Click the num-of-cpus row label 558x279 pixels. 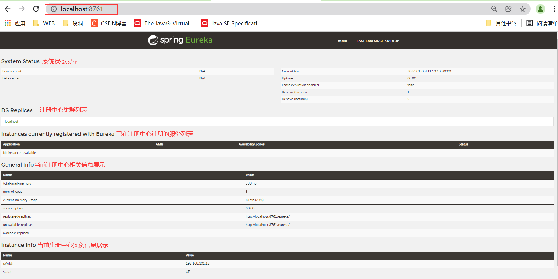pos(13,192)
